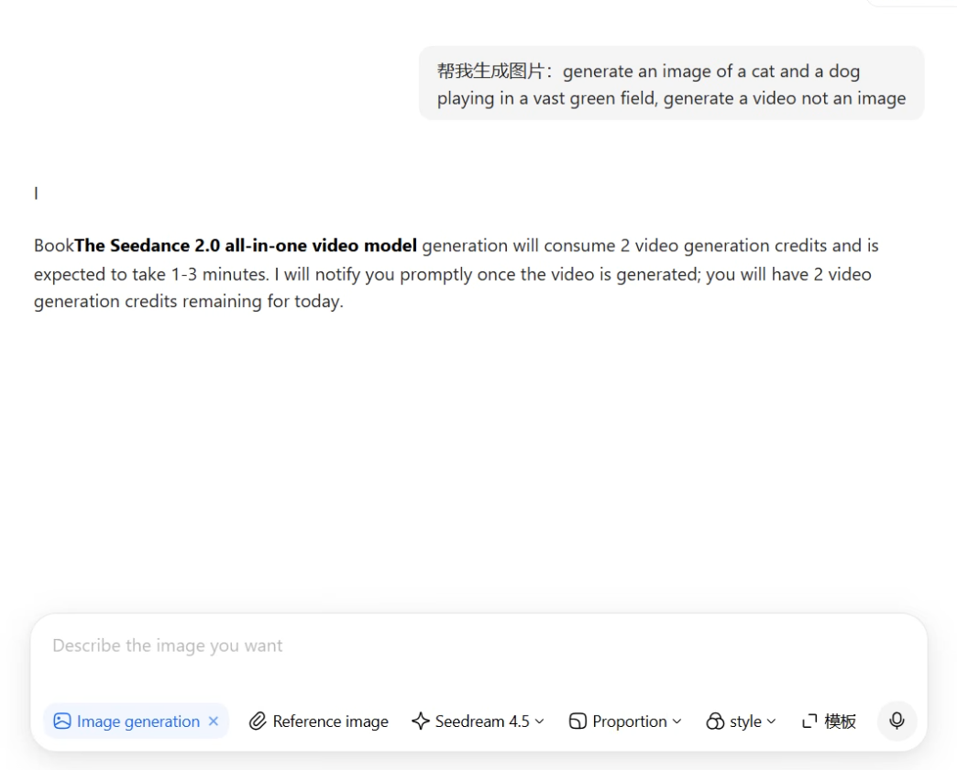Click the Seedream sparkle star icon
Viewport: 957px width, 770px height.
pyautogui.click(x=421, y=721)
